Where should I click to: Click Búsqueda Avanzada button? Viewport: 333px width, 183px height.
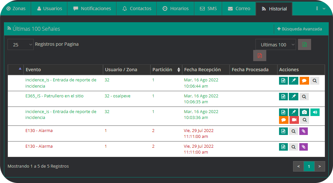299,29
